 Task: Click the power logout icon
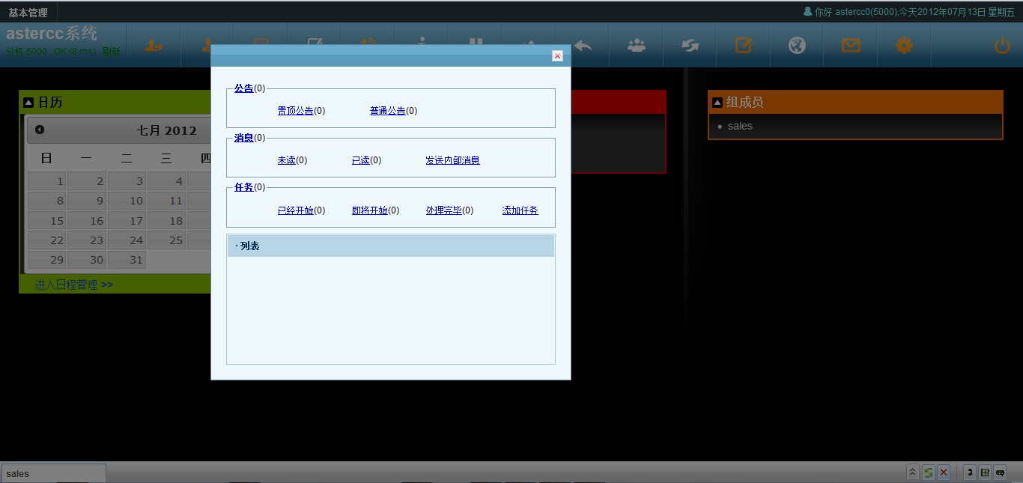[x=1001, y=46]
